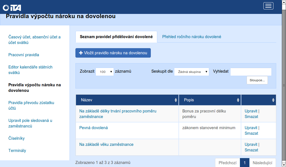Open Terminály sidebar item
This screenshot has height=167, width=286.
click(17, 151)
